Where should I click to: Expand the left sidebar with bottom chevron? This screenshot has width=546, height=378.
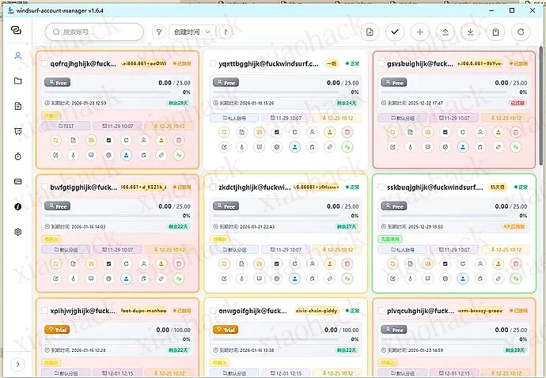(x=17, y=364)
